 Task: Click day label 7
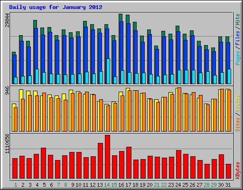click(x=58, y=185)
